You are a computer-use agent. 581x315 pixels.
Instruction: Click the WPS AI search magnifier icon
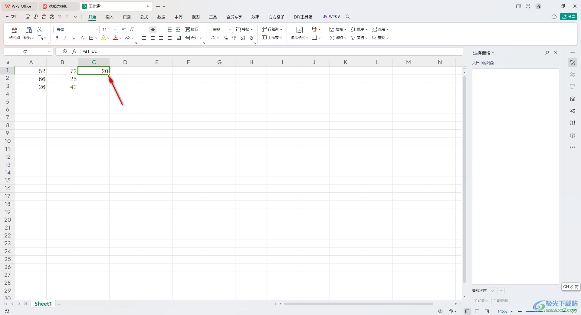348,17
